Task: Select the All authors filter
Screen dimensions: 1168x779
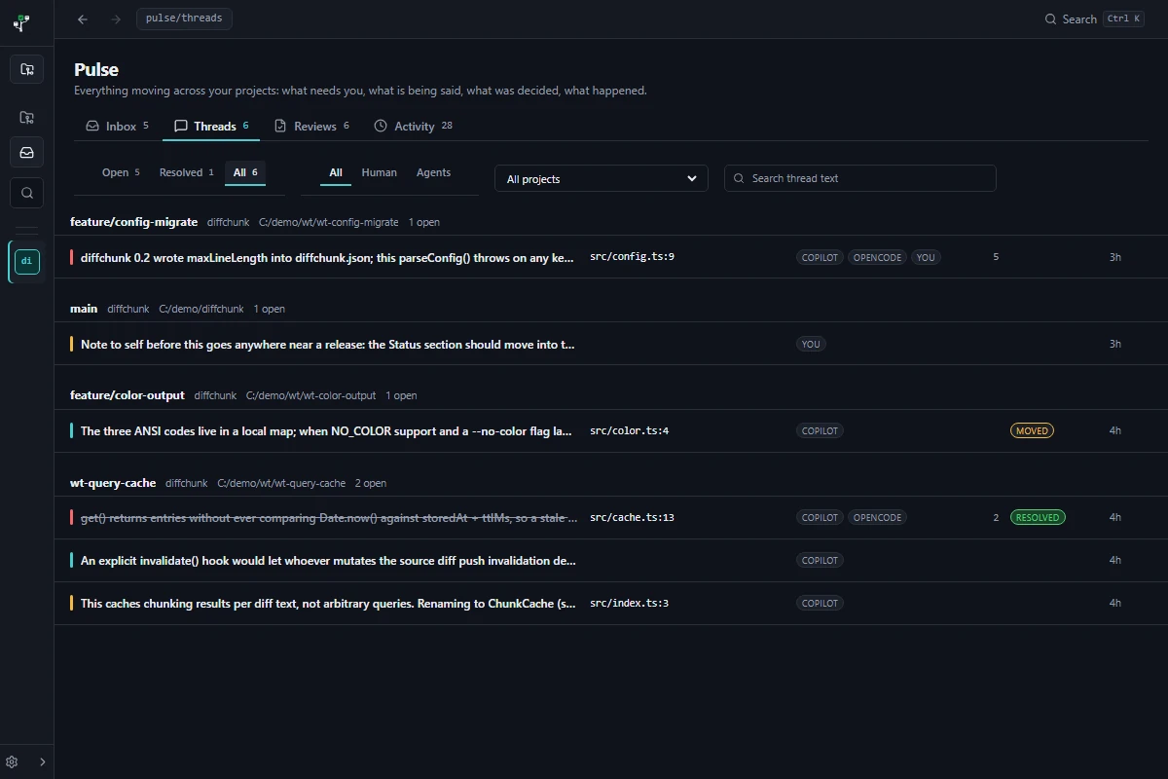Action: point(336,172)
